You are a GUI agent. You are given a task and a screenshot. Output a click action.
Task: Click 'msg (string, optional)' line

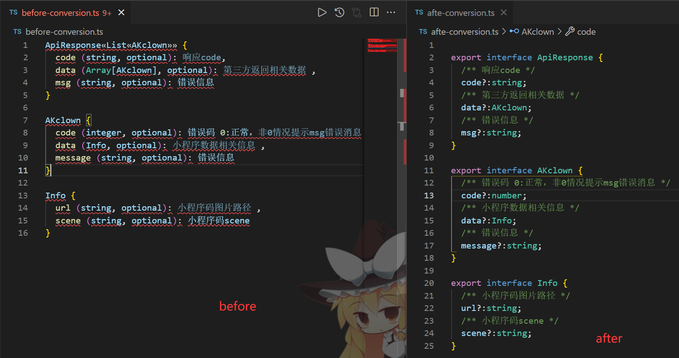coord(111,83)
